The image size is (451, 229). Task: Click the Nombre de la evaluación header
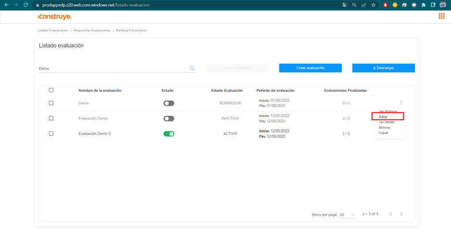tap(100, 91)
